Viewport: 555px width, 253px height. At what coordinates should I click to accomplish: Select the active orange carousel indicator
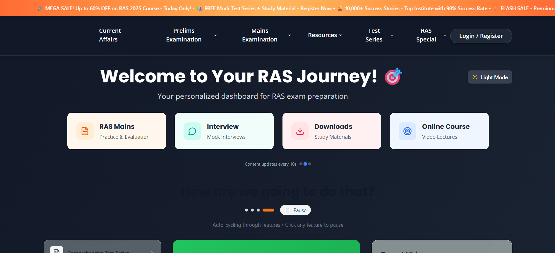(x=268, y=210)
